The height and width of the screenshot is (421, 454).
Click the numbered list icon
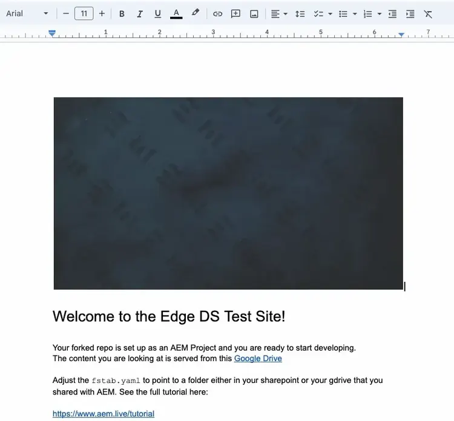[x=367, y=13]
